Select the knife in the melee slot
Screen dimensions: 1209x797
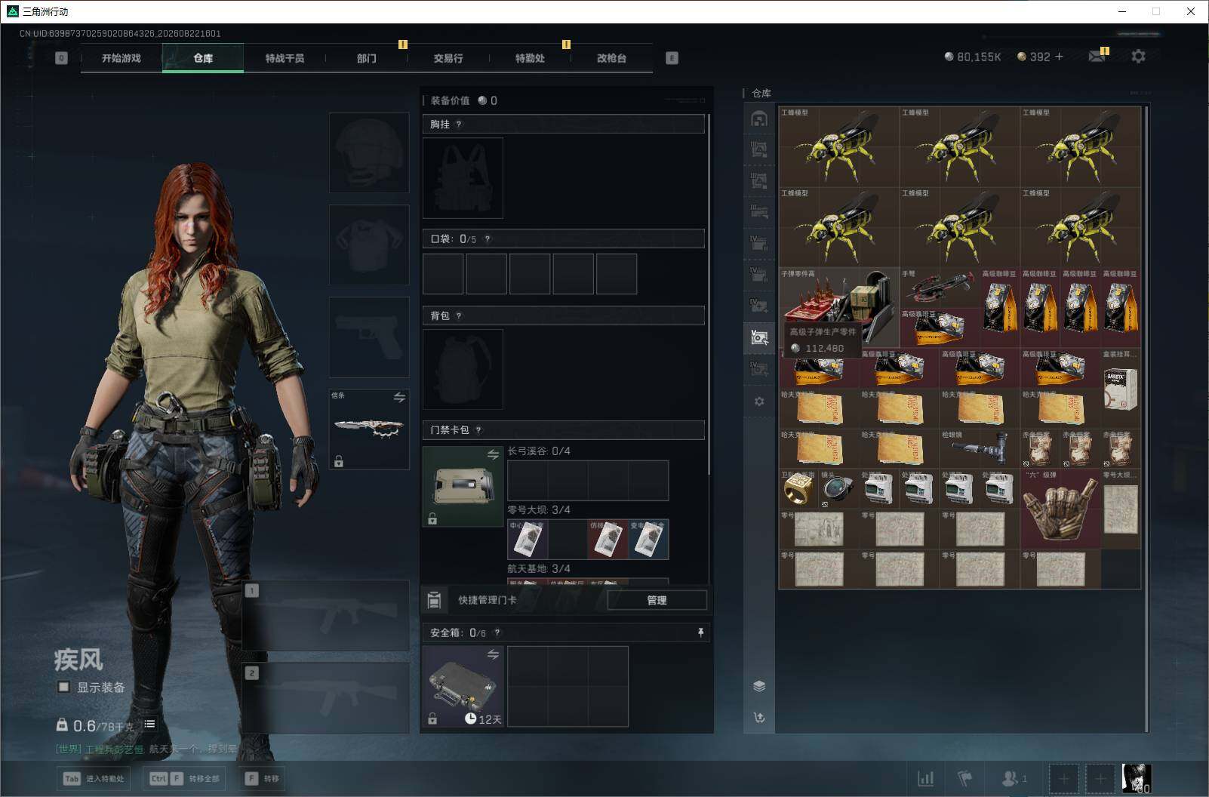369,429
